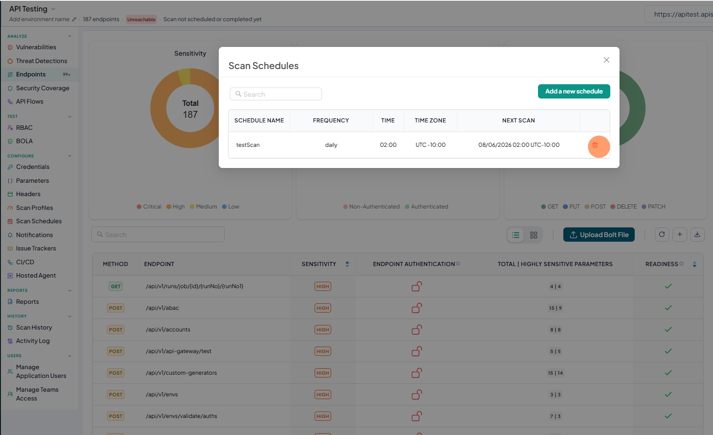Click Add a new schedule button
This screenshot has width=713, height=435.
574,91
